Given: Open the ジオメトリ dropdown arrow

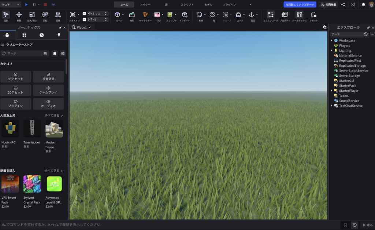Looking at the screenshot, I should click(x=78, y=15).
